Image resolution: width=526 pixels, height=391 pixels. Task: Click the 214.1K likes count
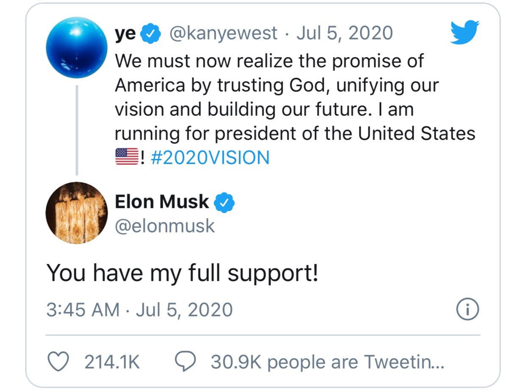(112, 362)
